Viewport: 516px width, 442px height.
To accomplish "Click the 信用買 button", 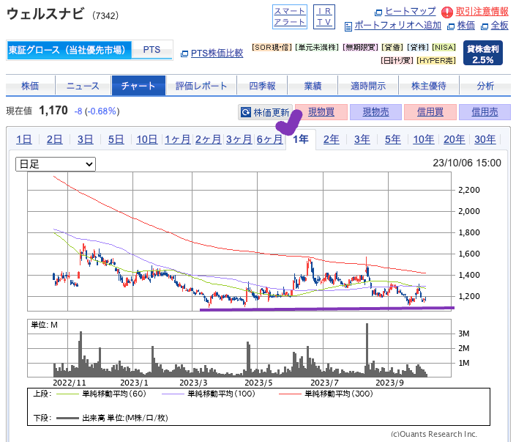I will coord(430,112).
